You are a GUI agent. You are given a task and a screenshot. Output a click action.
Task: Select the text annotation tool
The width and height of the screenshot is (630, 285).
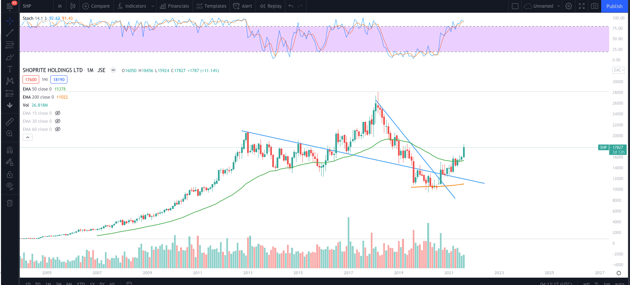[10, 69]
